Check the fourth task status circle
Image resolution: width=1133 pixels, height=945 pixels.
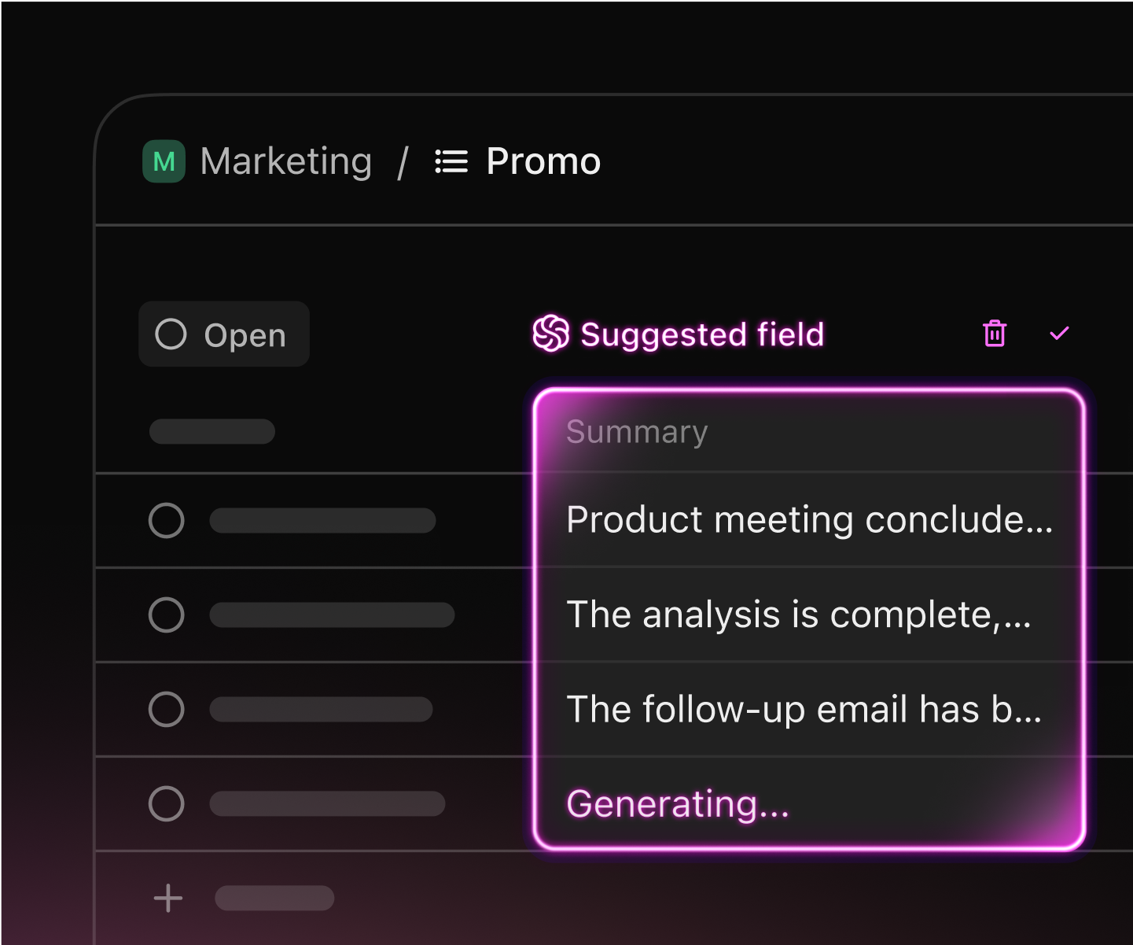(167, 803)
